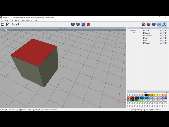Select text5 name in the object list
This screenshot has width=169, height=127.
[147, 38]
